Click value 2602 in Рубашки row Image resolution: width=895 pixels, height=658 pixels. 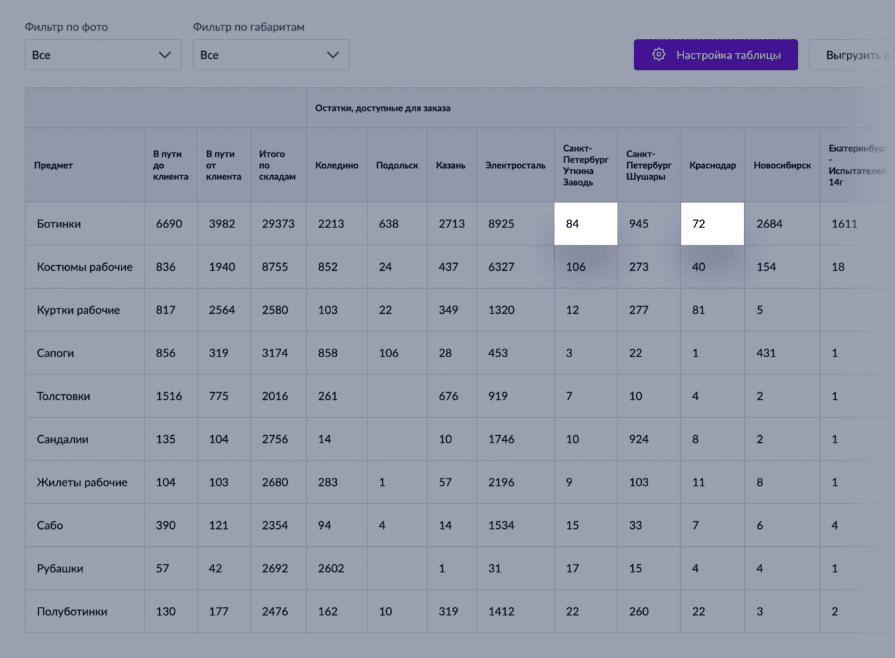331,569
